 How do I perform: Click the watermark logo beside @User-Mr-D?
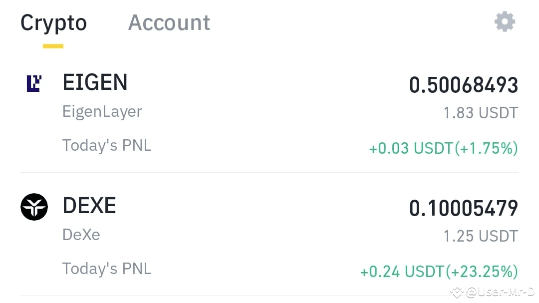coord(458,293)
